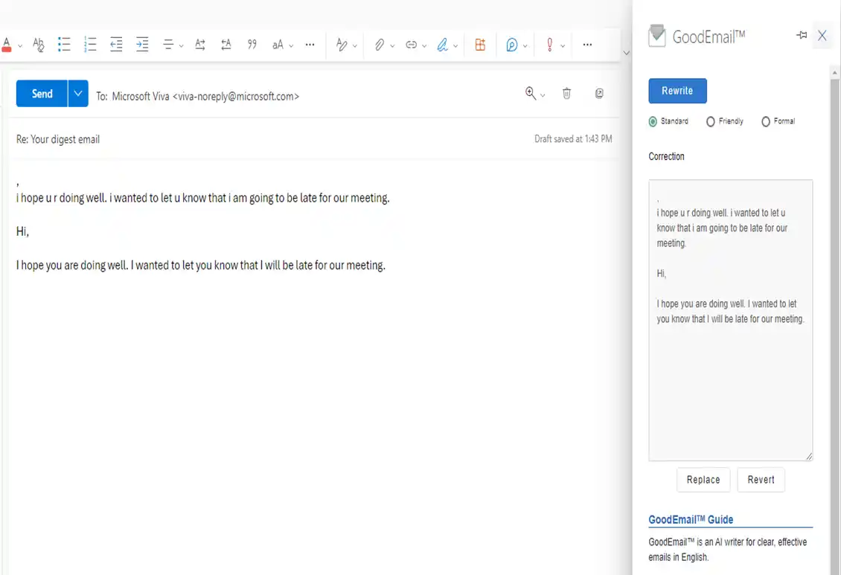Image resolution: width=841 pixels, height=575 pixels.
Task: Set high importance exclamation icon
Action: (549, 45)
